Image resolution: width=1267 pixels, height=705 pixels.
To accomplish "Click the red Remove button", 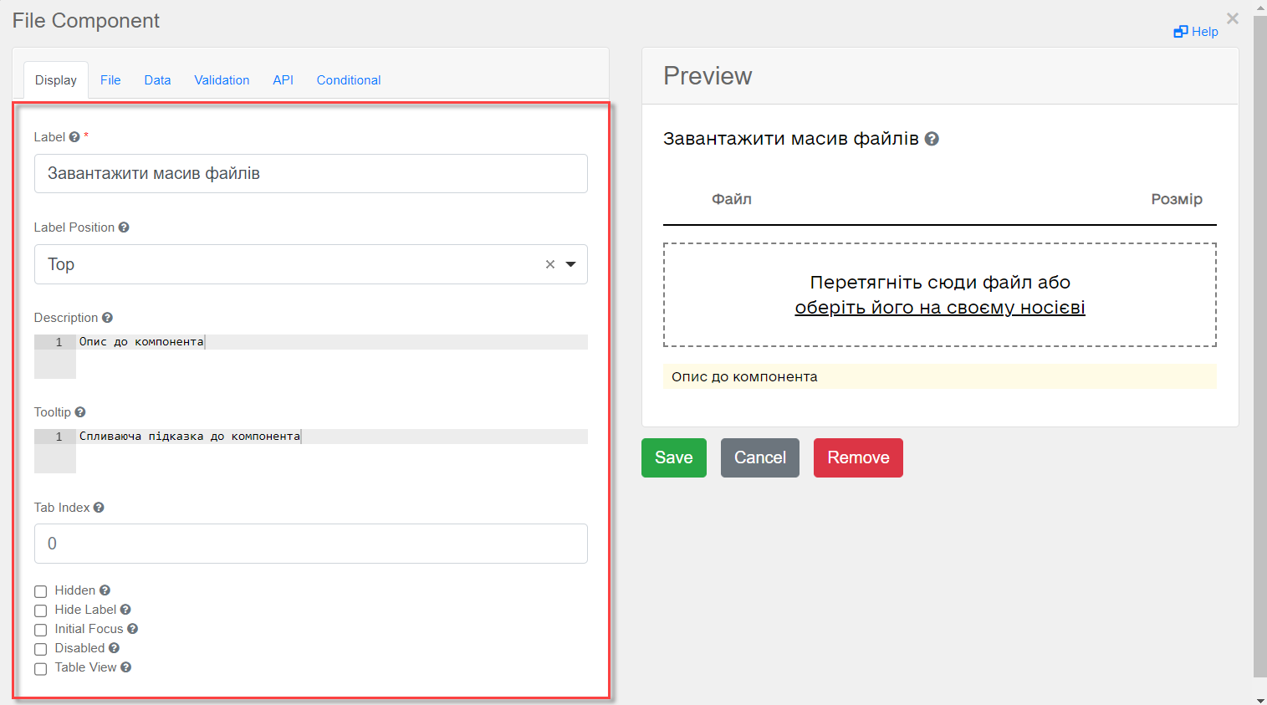I will coord(858,457).
